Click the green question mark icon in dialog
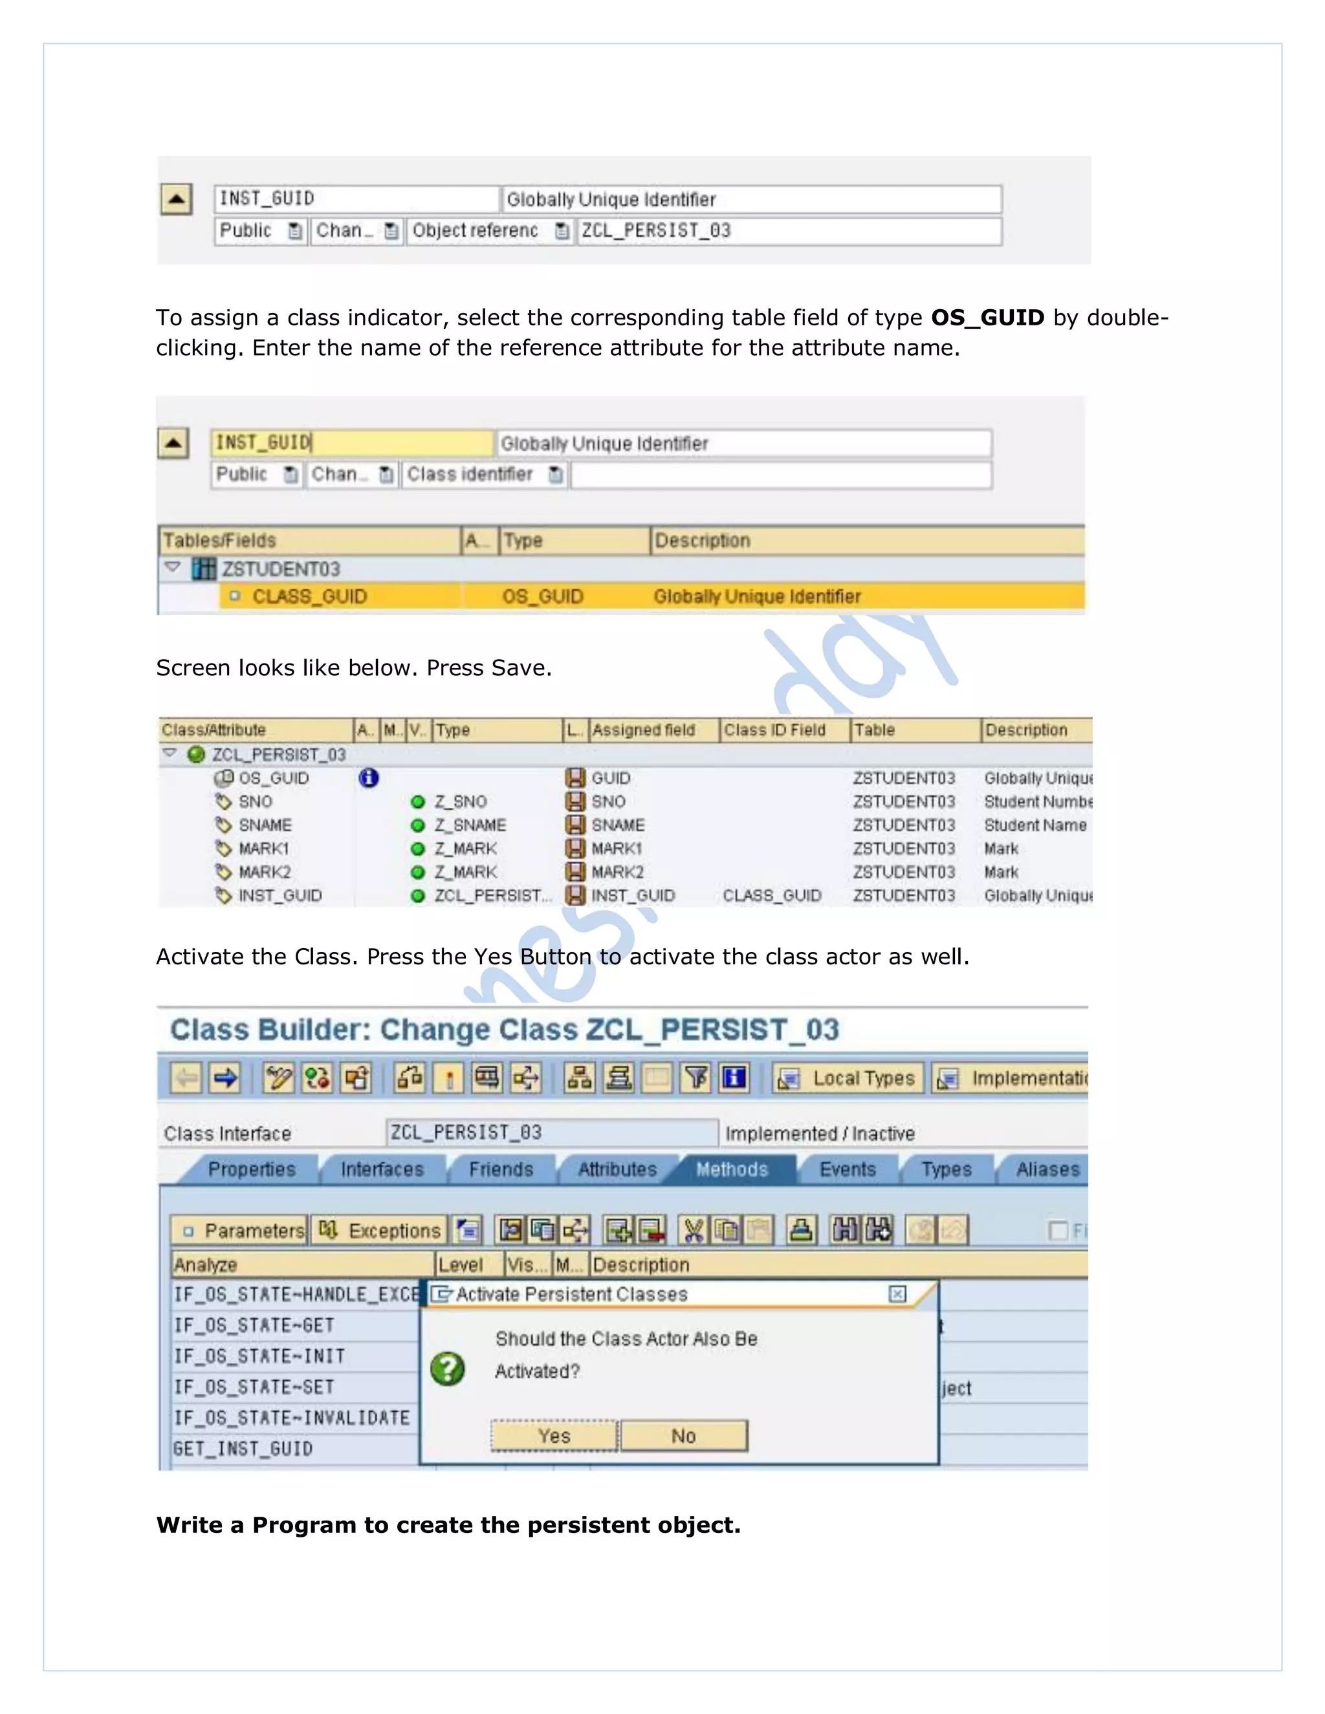Screen dimensions: 1325x1714 tap(448, 1369)
